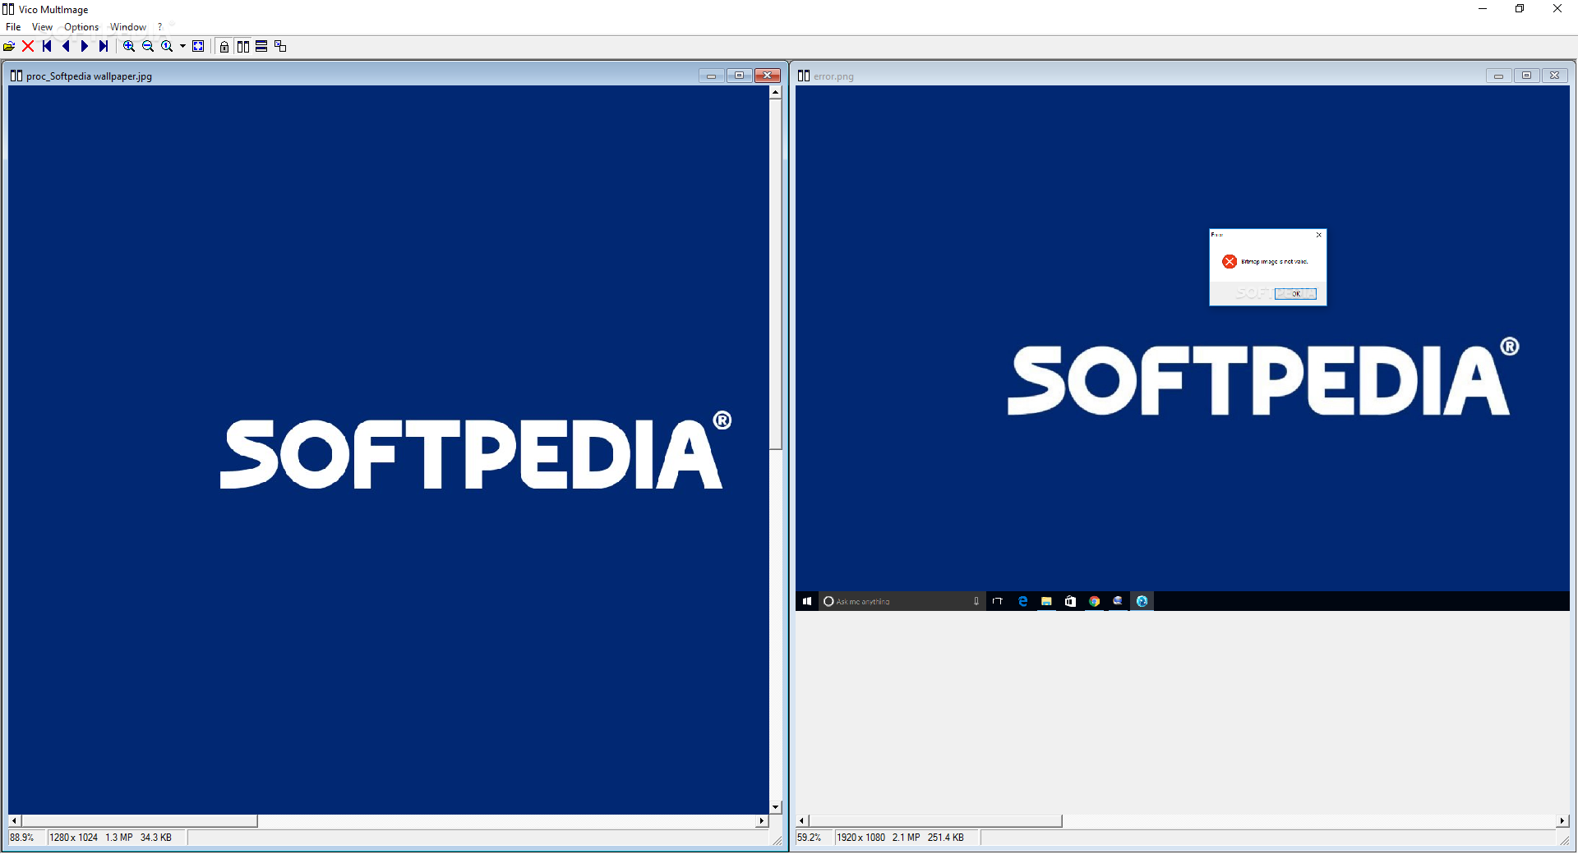Maximize the proc_Softpedia wallpaper.jpg child window
Viewport: 1578px width, 854px height.
click(739, 76)
